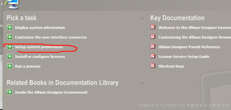The height and width of the screenshot is (110, 231).
Task: Click PDF icon beside Welcome to the Altium Designer Environment
Action: point(153,27)
